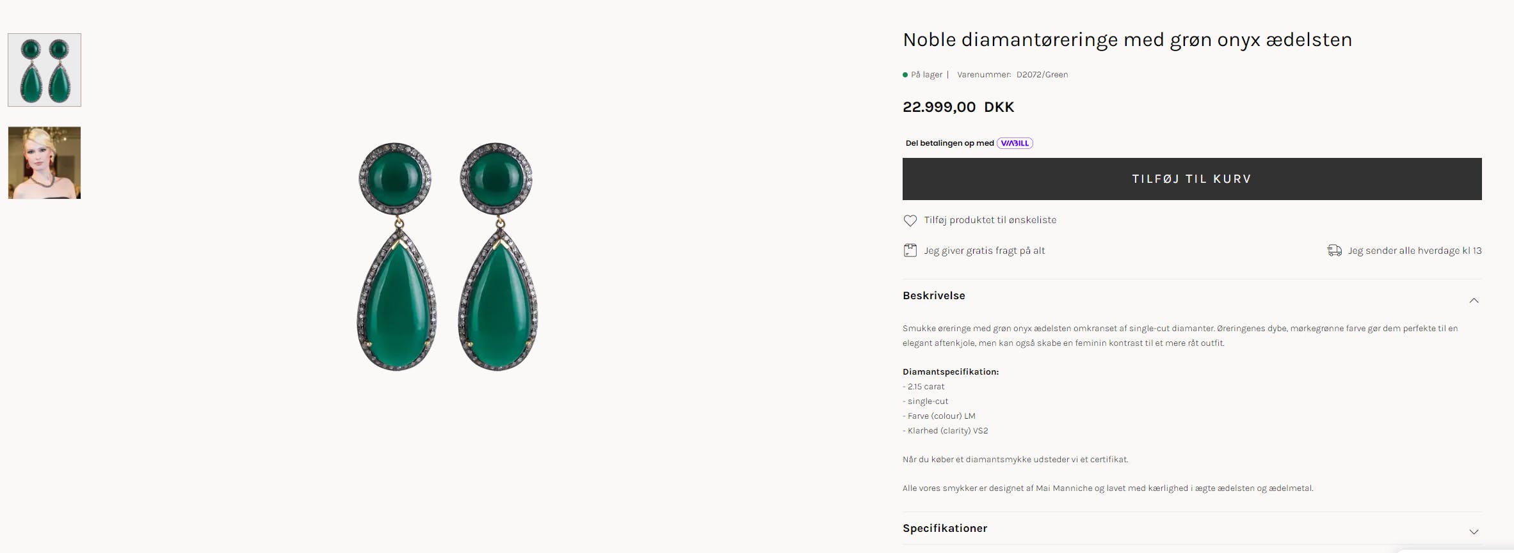This screenshot has height=553, width=1514.
Task: Click the Beskrivelse section heading
Action: [x=933, y=295]
